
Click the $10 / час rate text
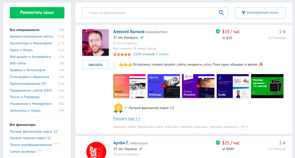point(231,32)
